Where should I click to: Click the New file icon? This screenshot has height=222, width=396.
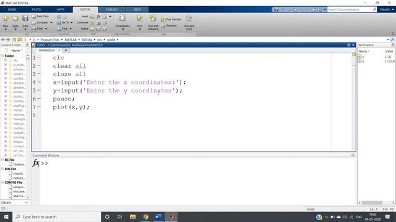click(x=6, y=18)
